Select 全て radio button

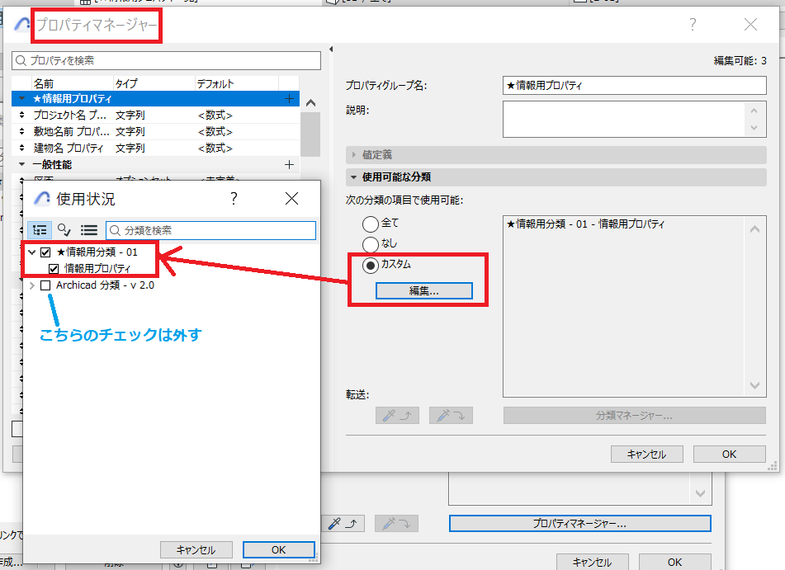pos(371,224)
